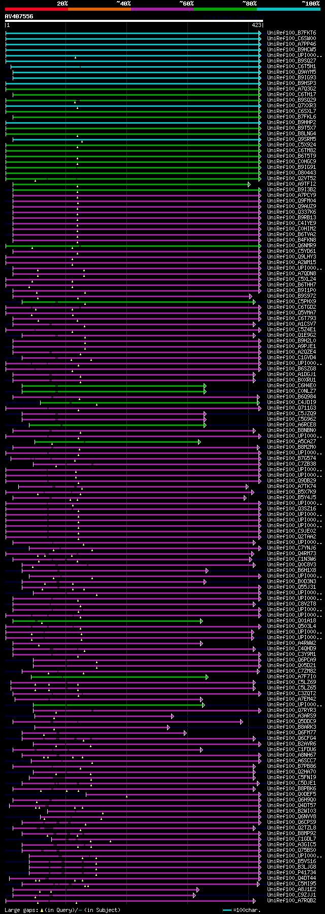
Task: Click the UniRef100_B7FKL6 label
Action: coord(291,117)
